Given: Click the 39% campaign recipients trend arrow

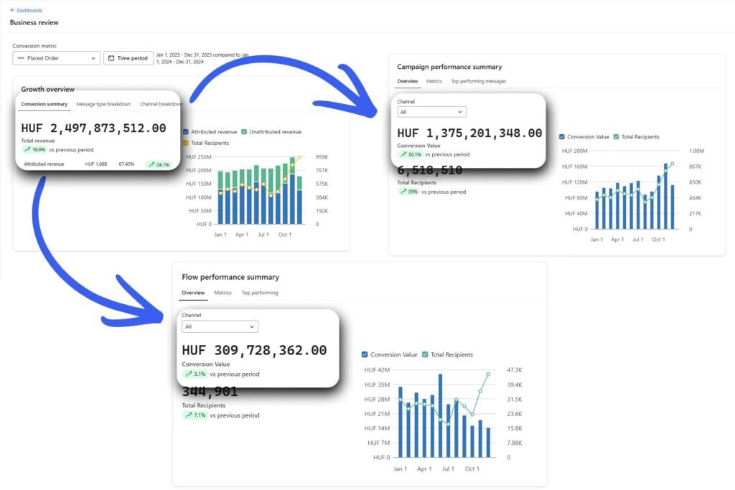Looking at the screenshot, I should tap(403, 192).
